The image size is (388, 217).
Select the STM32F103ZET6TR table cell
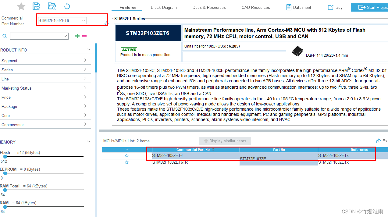[196, 162]
